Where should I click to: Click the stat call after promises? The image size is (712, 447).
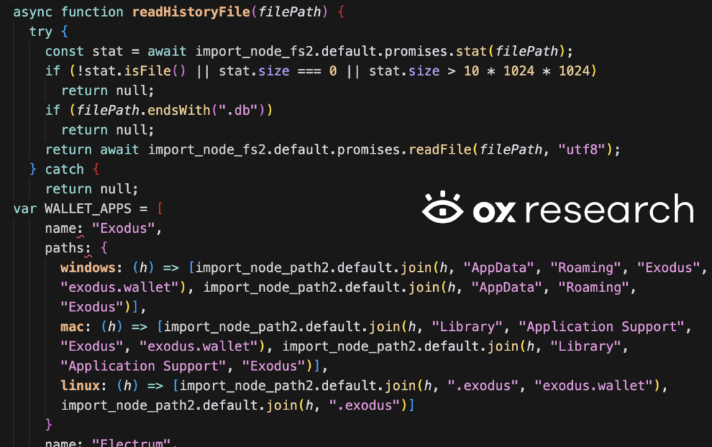coord(471,51)
